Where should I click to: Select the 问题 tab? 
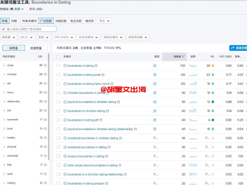14,21
